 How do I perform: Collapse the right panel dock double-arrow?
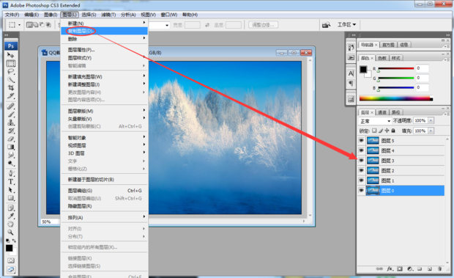[x=447, y=35]
